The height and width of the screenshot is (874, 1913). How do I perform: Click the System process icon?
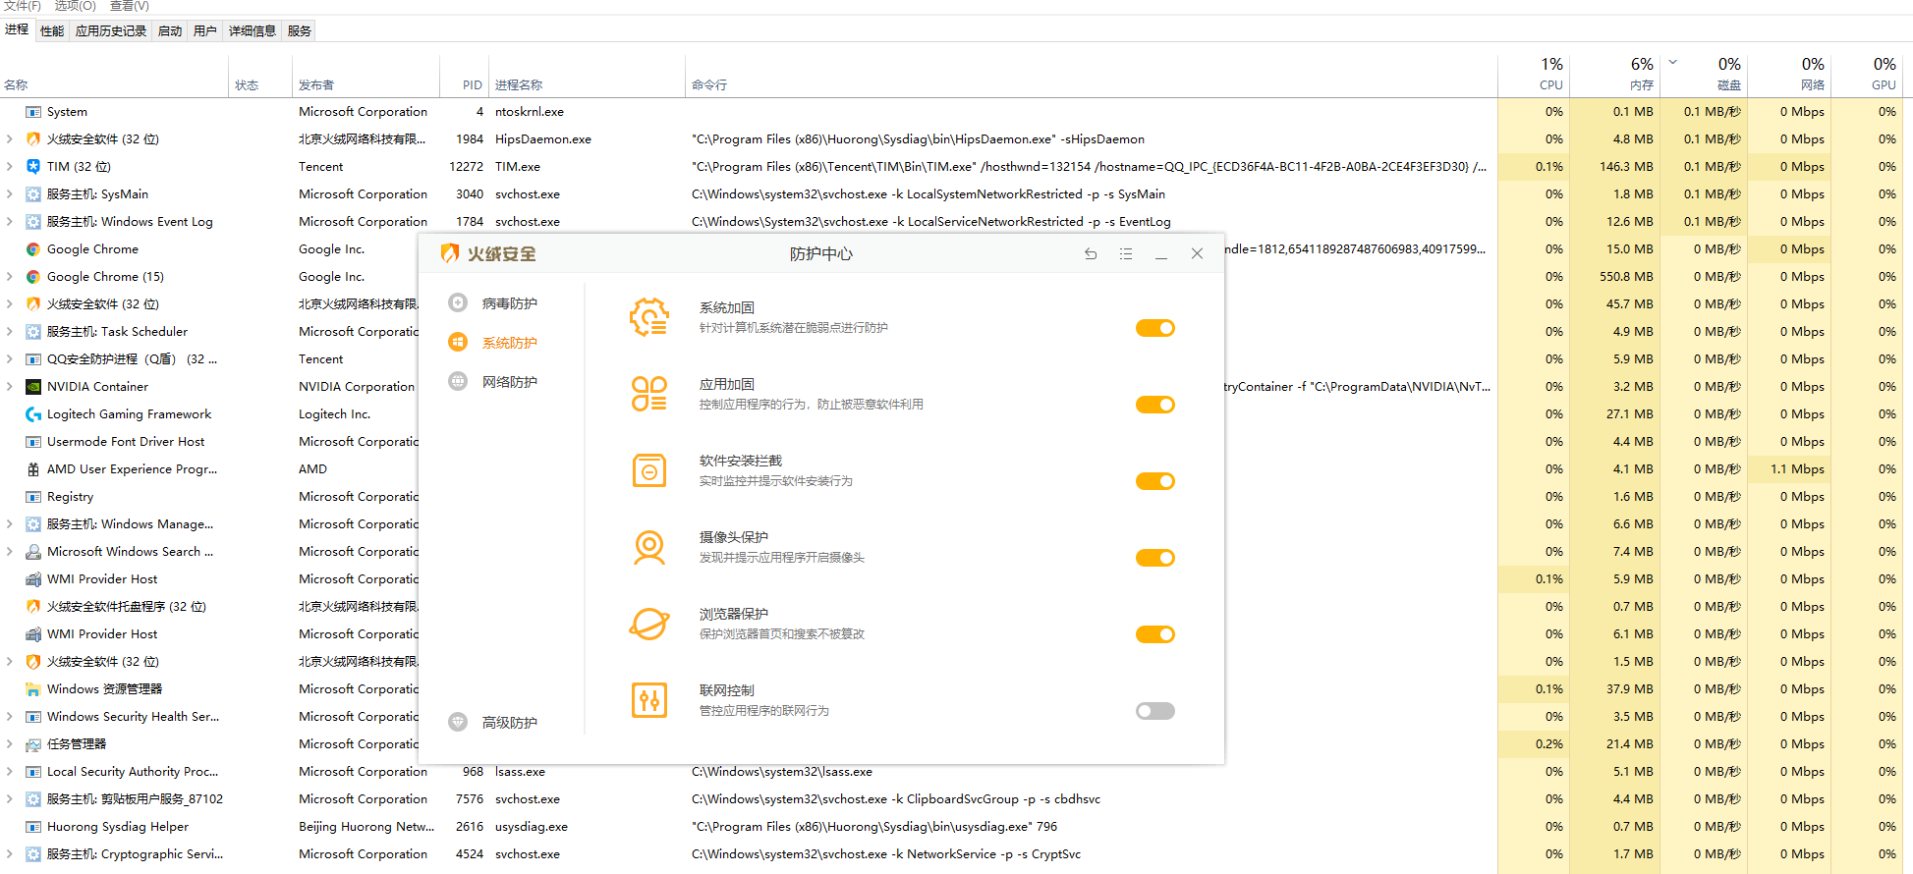point(33,111)
